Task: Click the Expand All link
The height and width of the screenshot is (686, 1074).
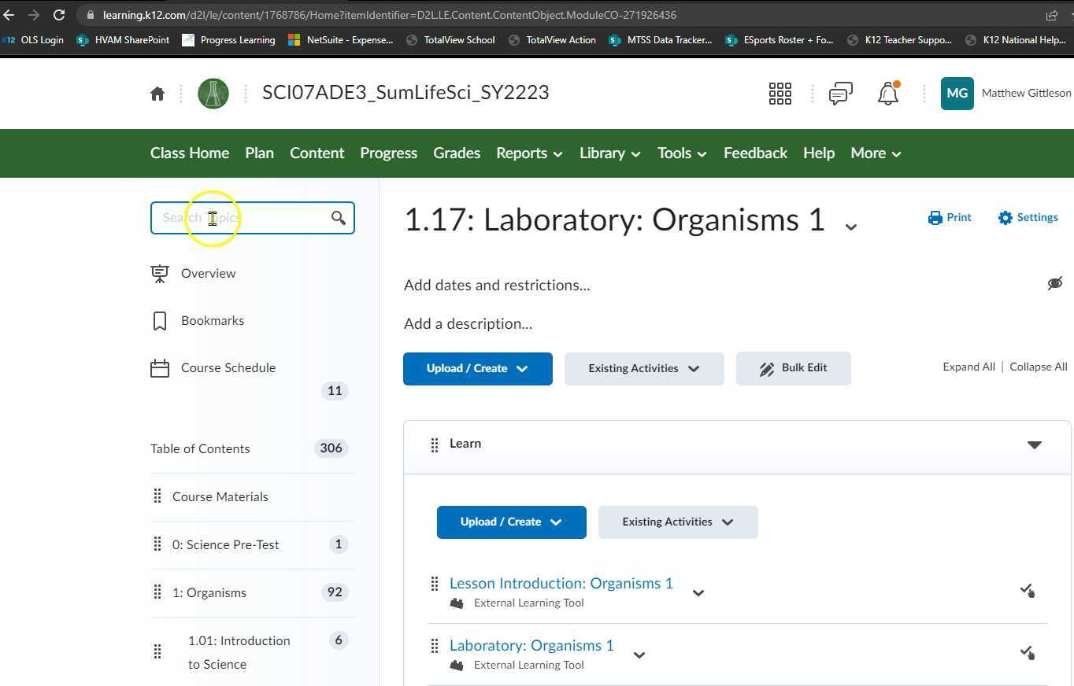Action: pos(968,367)
